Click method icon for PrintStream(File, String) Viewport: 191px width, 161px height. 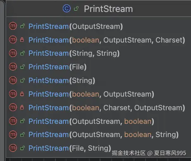click(13, 148)
